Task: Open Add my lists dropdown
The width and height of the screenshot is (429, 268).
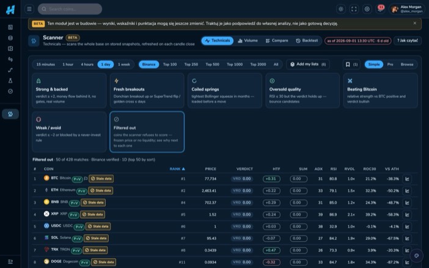Action: click(x=308, y=64)
